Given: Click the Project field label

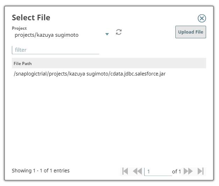Looking at the screenshot, I should pos(19,28).
